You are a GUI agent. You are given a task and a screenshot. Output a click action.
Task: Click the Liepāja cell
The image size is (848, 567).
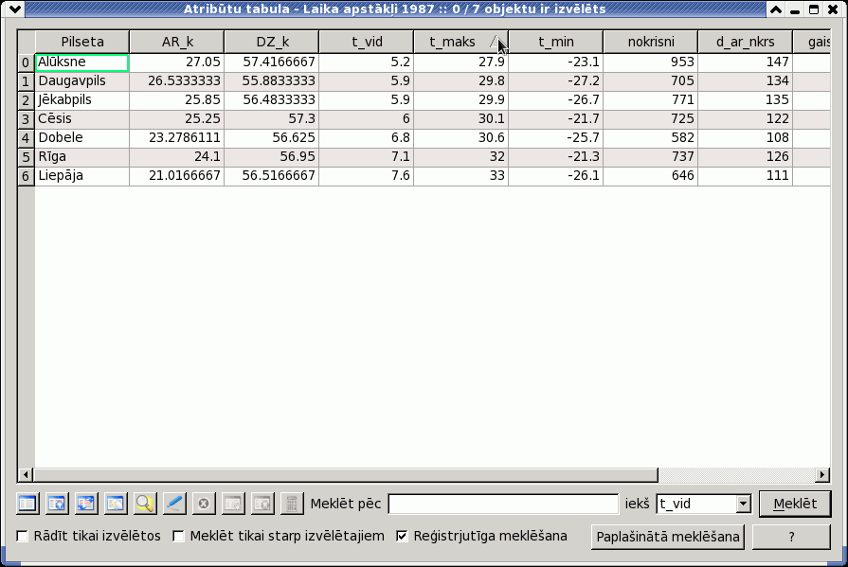click(82, 176)
